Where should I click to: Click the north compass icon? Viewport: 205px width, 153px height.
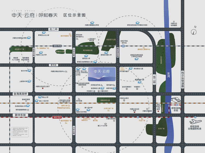pos(194,31)
